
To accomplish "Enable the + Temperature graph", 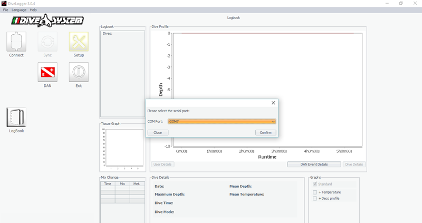I will pos(315,192).
